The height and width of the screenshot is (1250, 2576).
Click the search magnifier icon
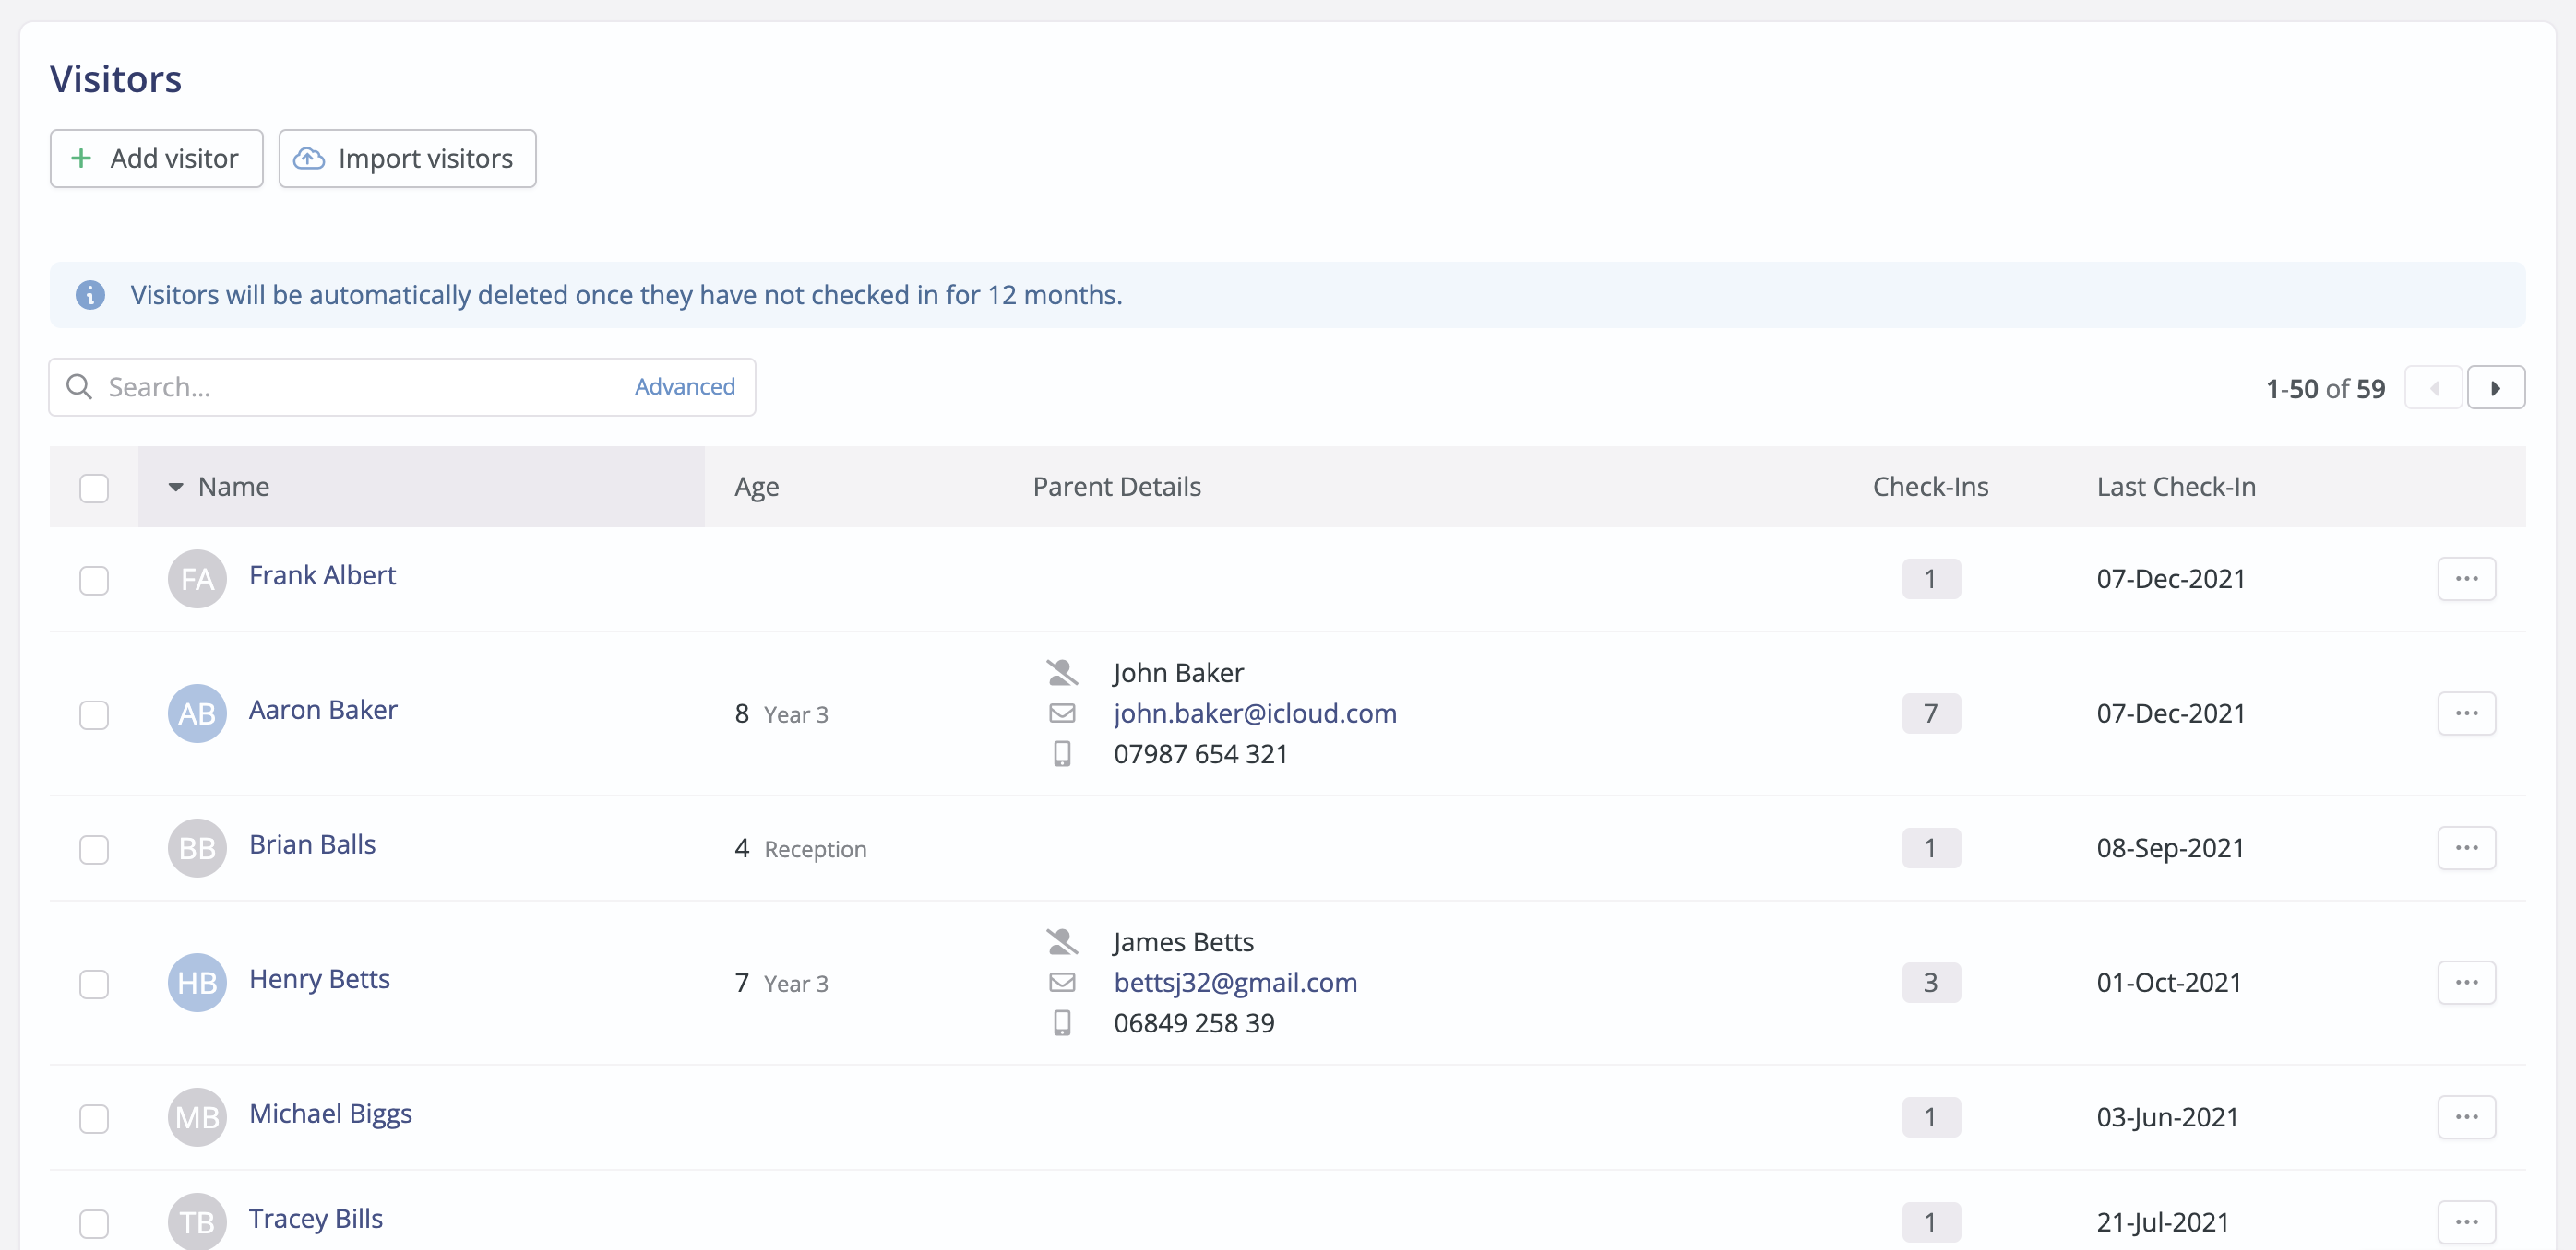79,386
